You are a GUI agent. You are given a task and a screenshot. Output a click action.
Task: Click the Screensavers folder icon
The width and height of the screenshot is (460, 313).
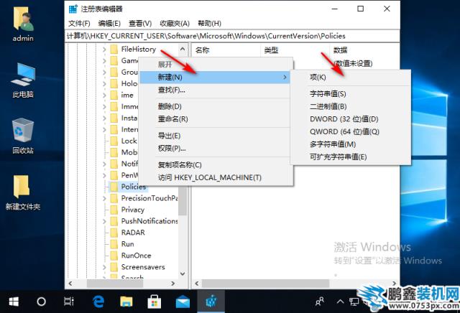(x=114, y=267)
